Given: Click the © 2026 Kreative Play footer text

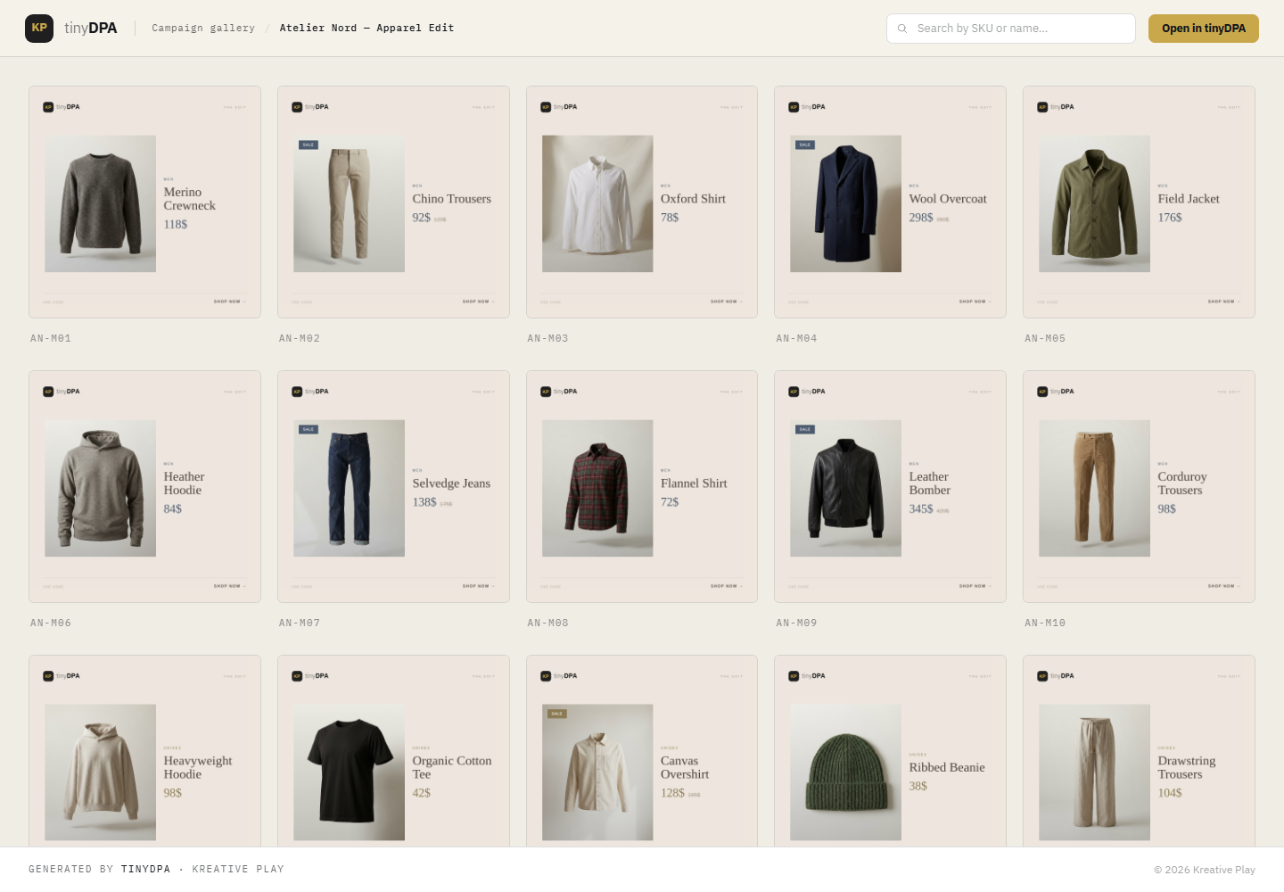Looking at the screenshot, I should tap(1205, 870).
